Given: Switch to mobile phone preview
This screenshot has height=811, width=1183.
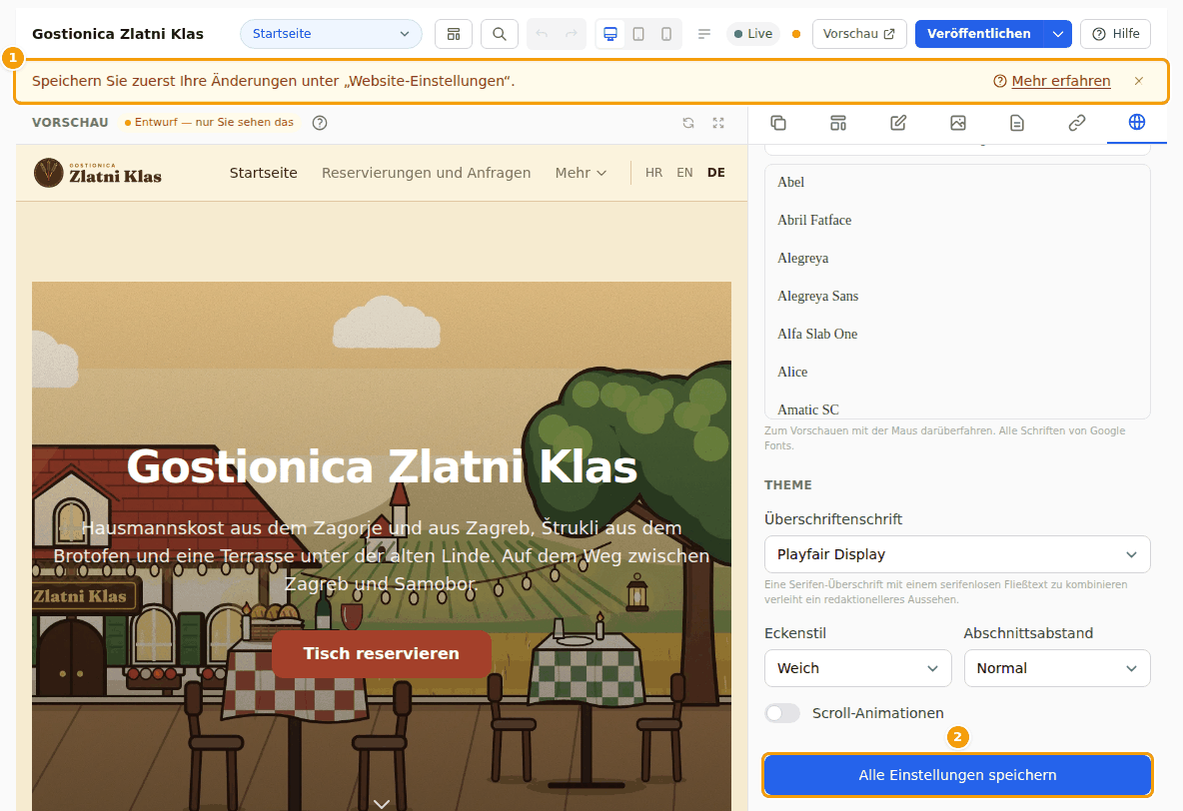Looking at the screenshot, I should (666, 34).
